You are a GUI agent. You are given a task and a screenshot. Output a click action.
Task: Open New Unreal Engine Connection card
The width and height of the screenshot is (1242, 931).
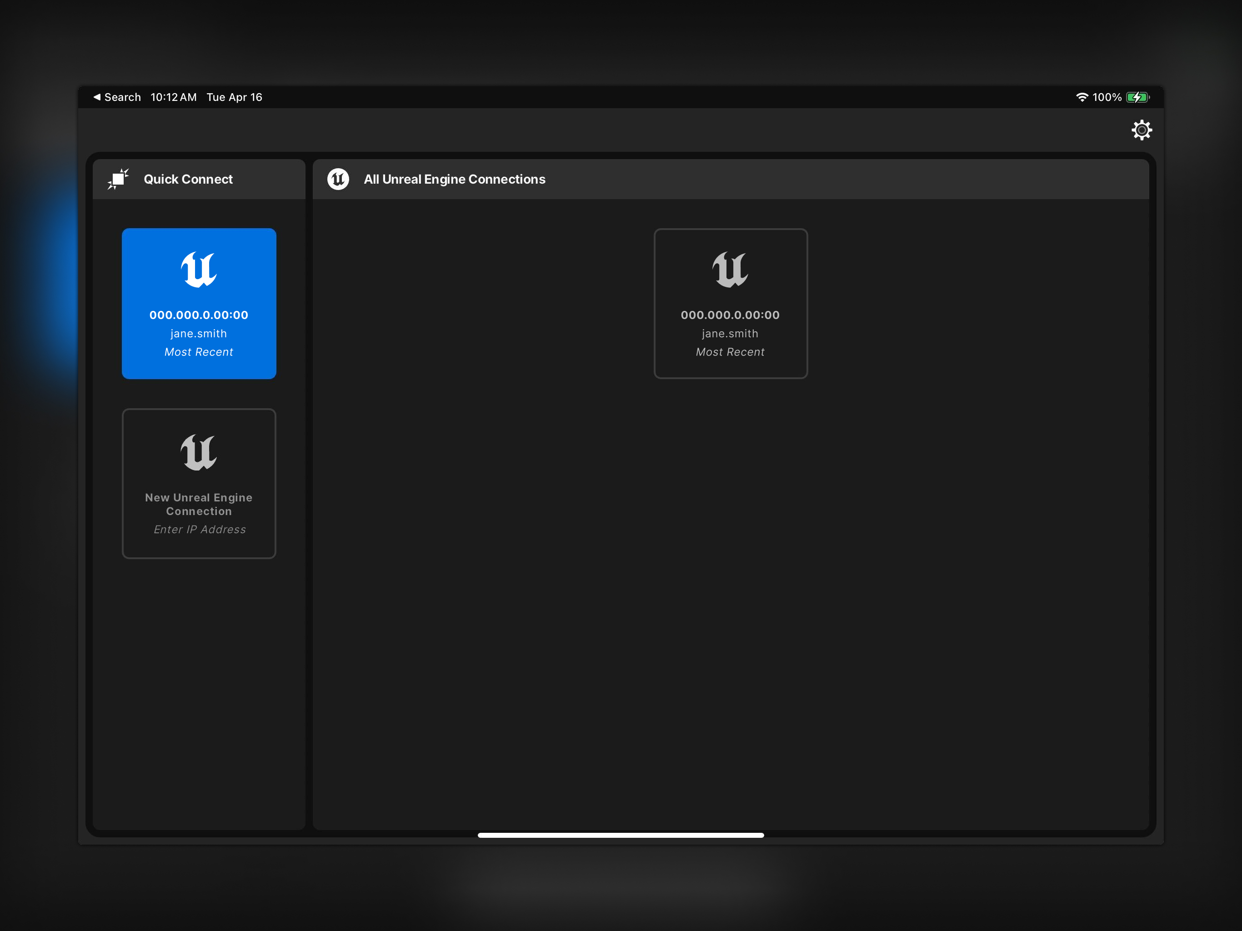199,484
